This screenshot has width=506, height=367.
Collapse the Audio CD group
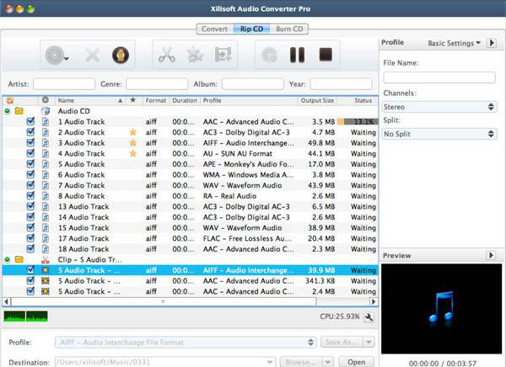click(7, 111)
